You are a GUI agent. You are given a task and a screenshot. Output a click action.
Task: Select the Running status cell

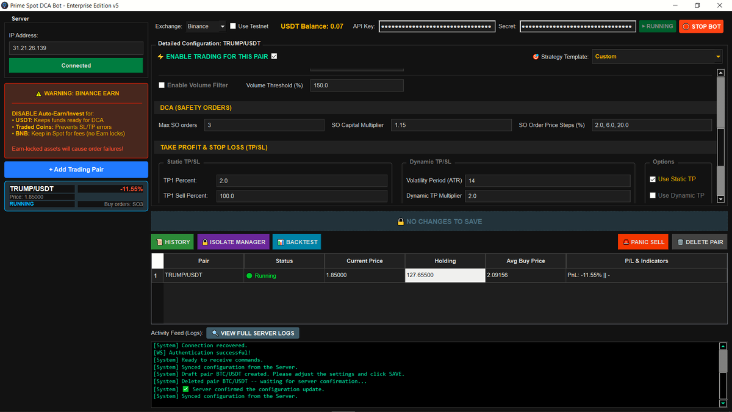[x=284, y=275]
